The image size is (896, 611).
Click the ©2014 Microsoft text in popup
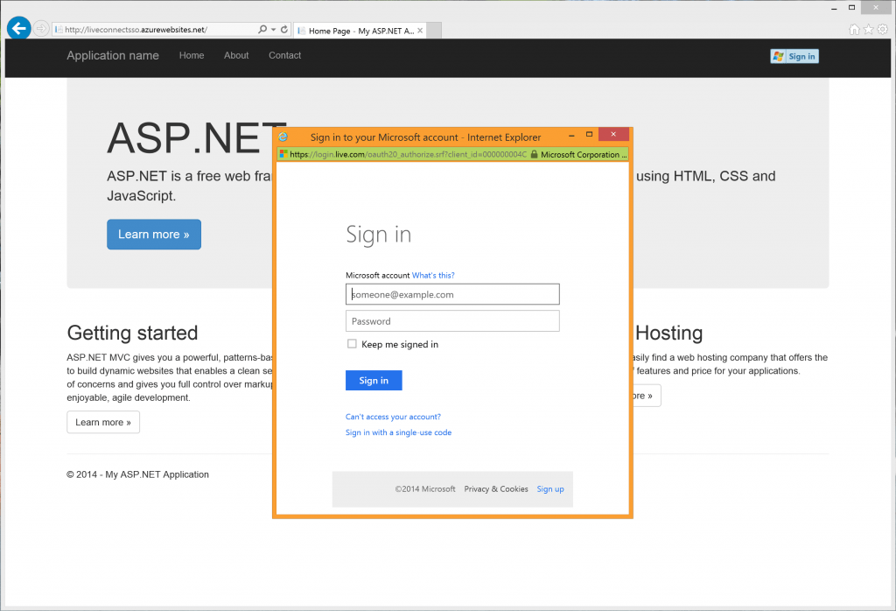(425, 489)
